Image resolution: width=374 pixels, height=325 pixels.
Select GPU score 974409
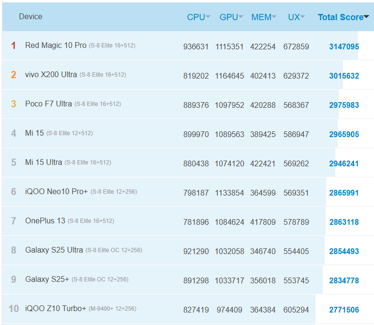[x=229, y=310]
